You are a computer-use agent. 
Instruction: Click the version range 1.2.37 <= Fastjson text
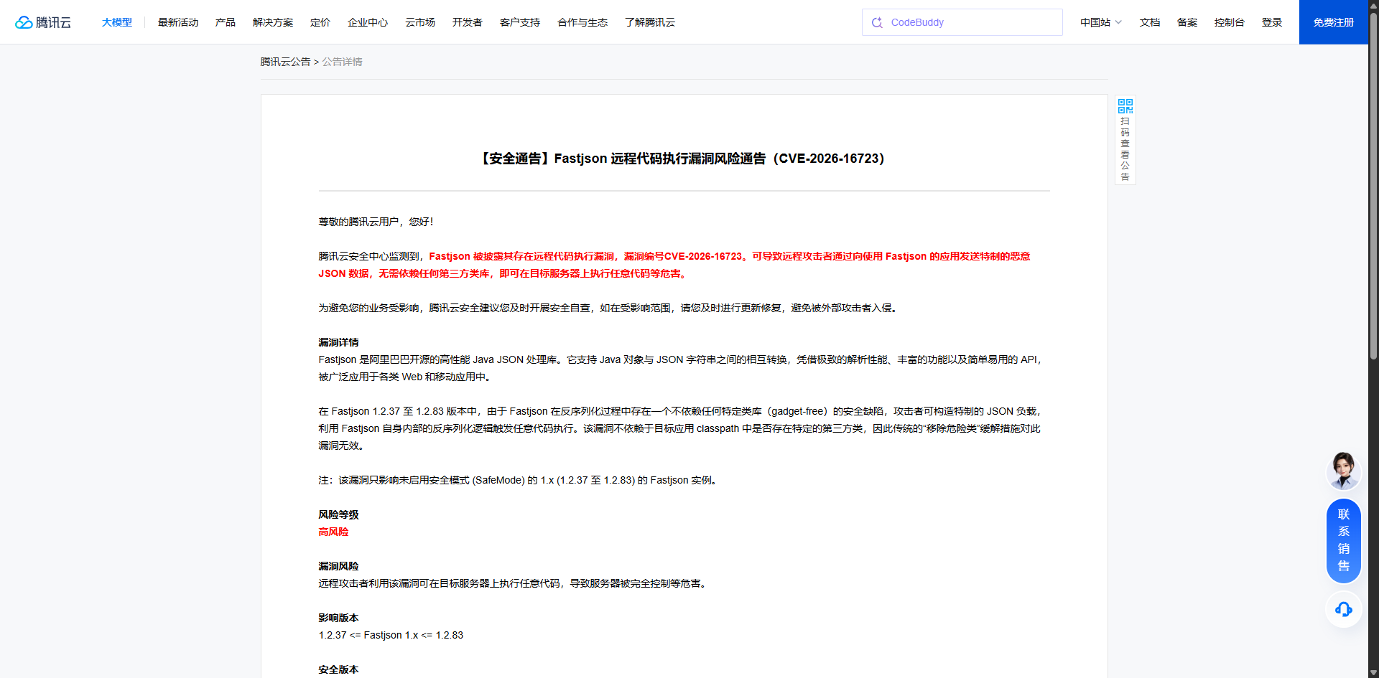tap(391, 635)
